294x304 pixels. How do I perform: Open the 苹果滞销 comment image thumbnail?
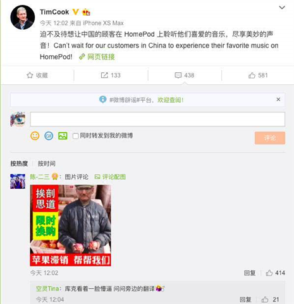(70, 225)
